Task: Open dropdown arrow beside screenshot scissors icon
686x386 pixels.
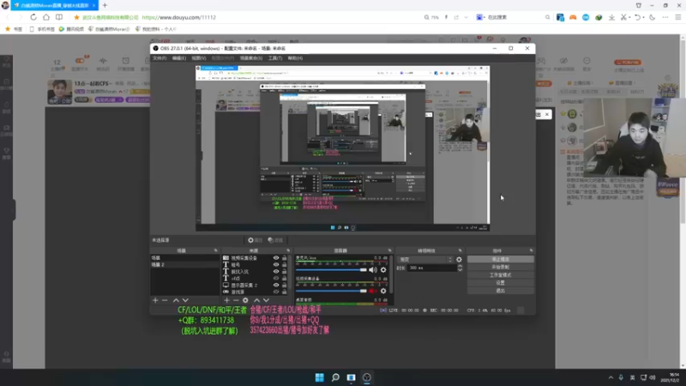Action: click(629, 17)
